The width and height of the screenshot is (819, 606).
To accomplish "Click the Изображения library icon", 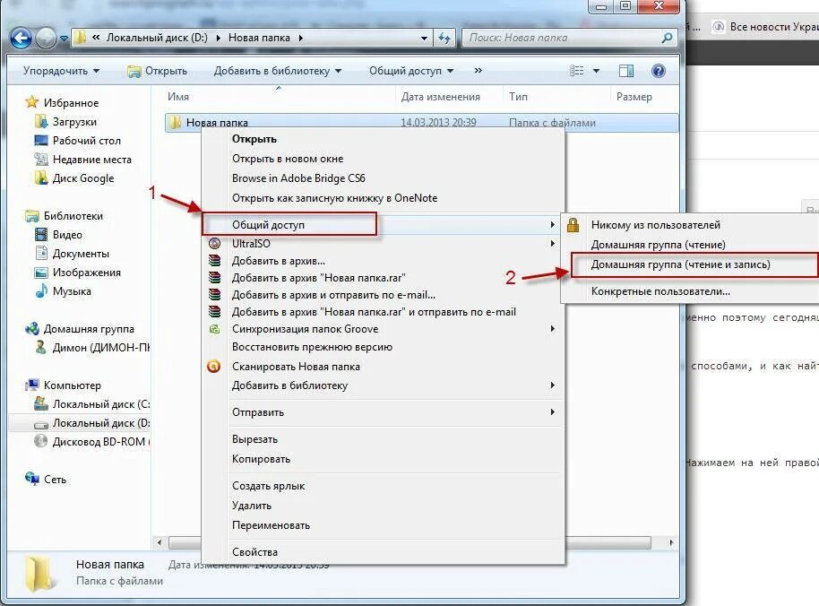I will (41, 273).
